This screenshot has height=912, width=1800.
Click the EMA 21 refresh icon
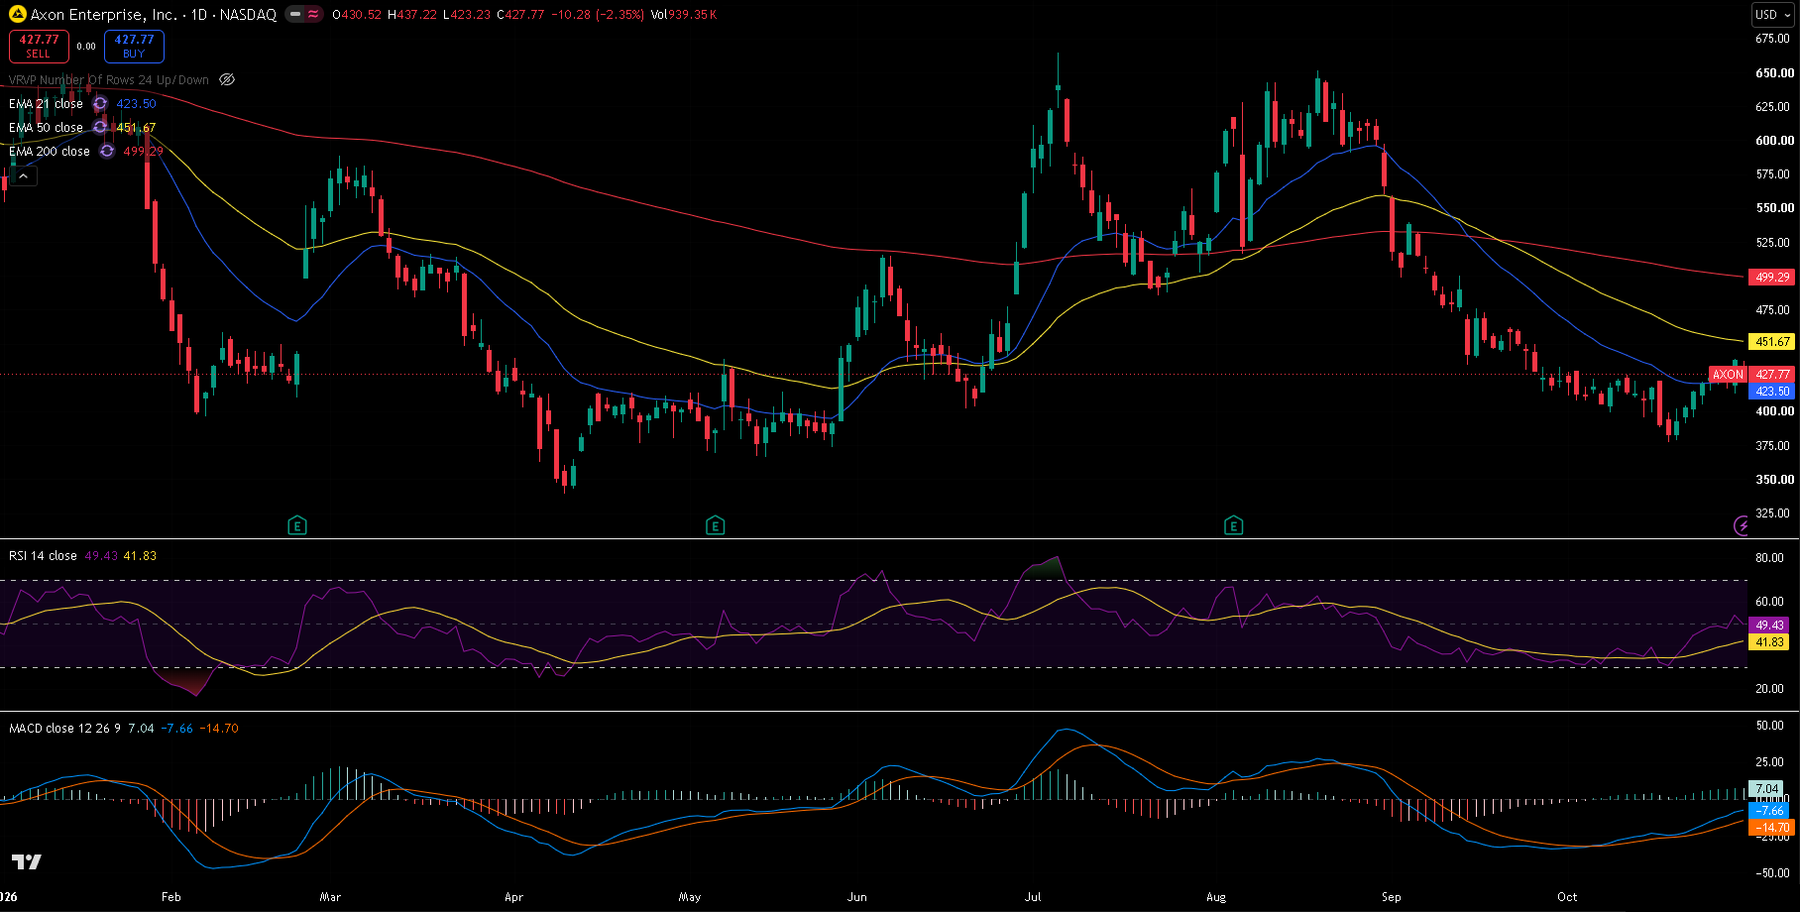pyautogui.click(x=100, y=104)
